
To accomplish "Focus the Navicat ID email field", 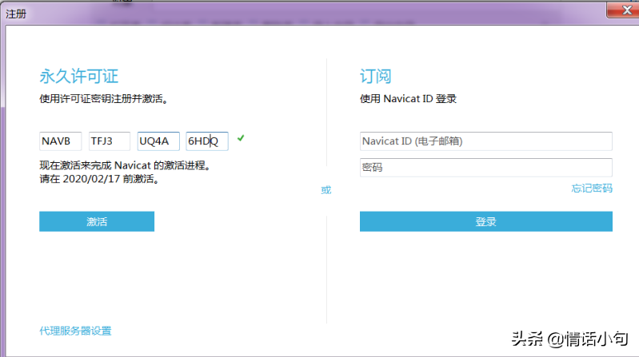I will [485, 141].
